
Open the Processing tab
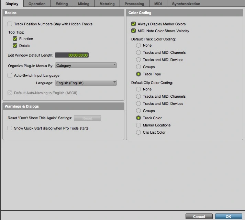[x=134, y=4]
